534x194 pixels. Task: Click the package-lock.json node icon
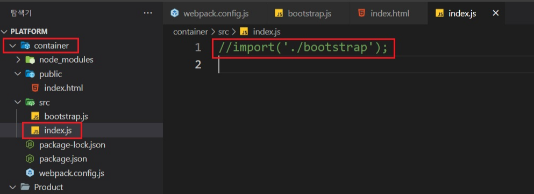pyautogui.click(x=30, y=145)
